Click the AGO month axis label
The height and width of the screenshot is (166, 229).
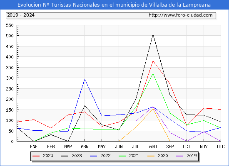pos(153,146)
